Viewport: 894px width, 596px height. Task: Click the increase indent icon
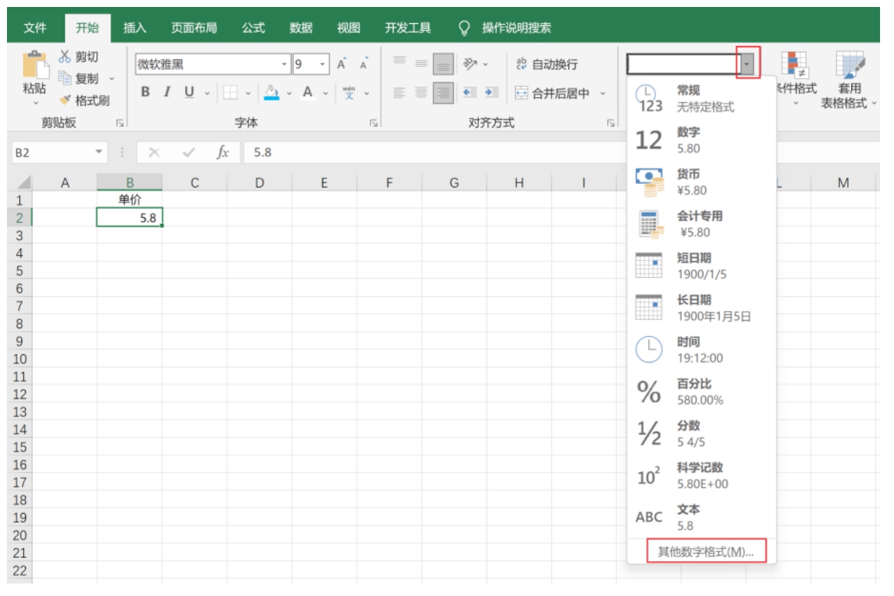point(492,93)
